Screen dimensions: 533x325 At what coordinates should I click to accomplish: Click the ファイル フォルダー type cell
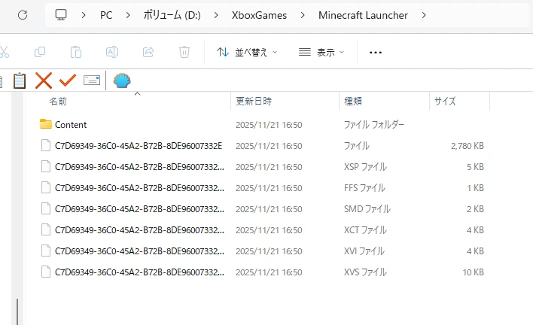pos(374,125)
